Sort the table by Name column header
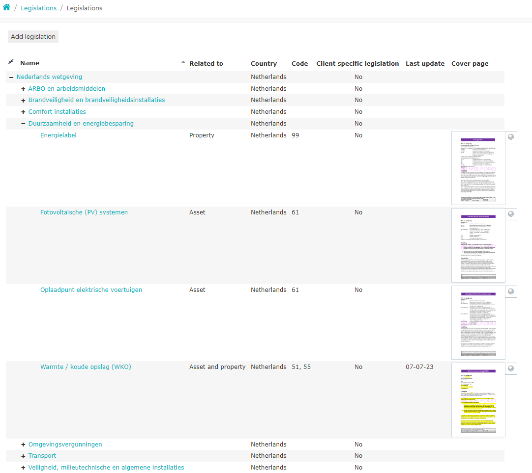The height and width of the screenshot is (473, 532). pyautogui.click(x=30, y=63)
